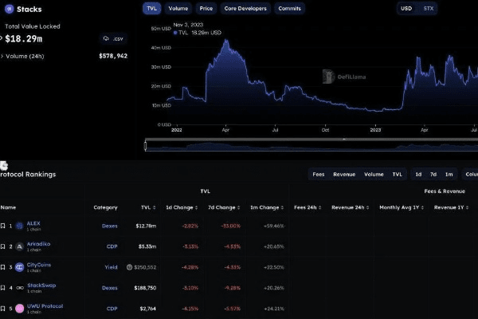Toggle the Volume chart metric
The width and height of the screenshot is (478, 319).
[x=178, y=9]
